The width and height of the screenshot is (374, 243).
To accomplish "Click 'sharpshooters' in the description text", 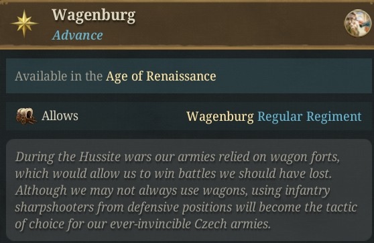I will tap(54, 207).
